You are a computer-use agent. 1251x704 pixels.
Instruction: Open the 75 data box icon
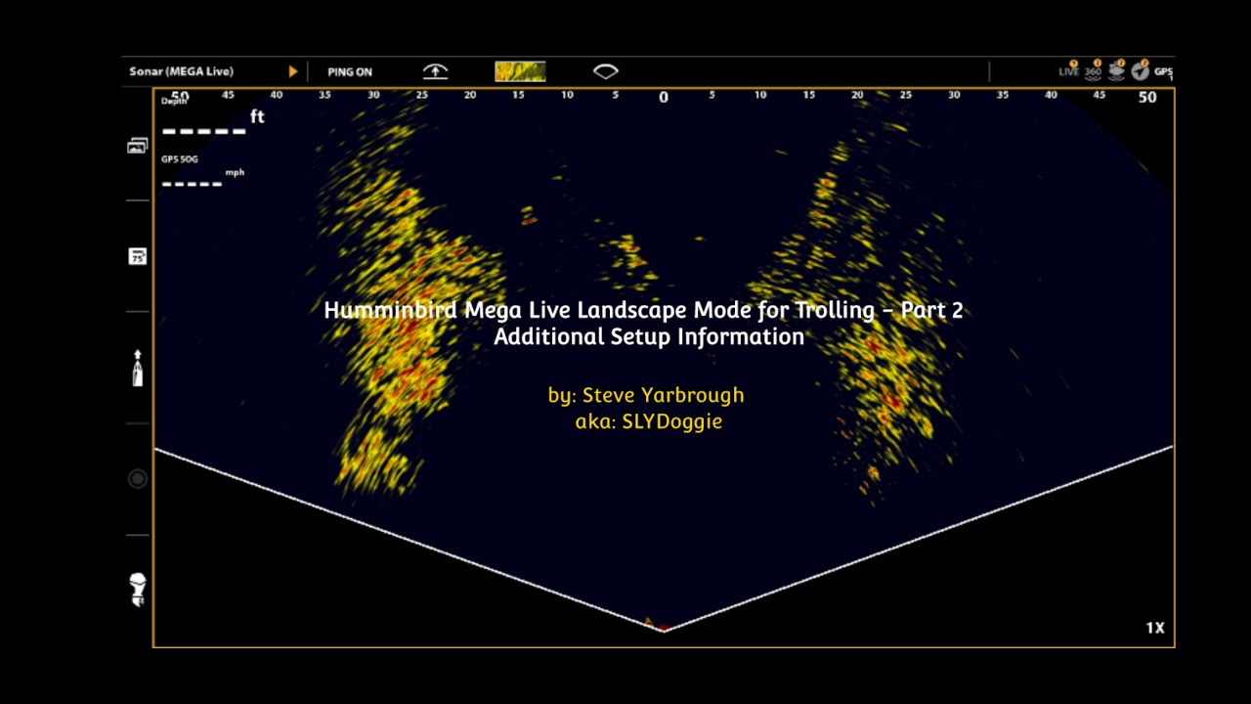point(138,256)
